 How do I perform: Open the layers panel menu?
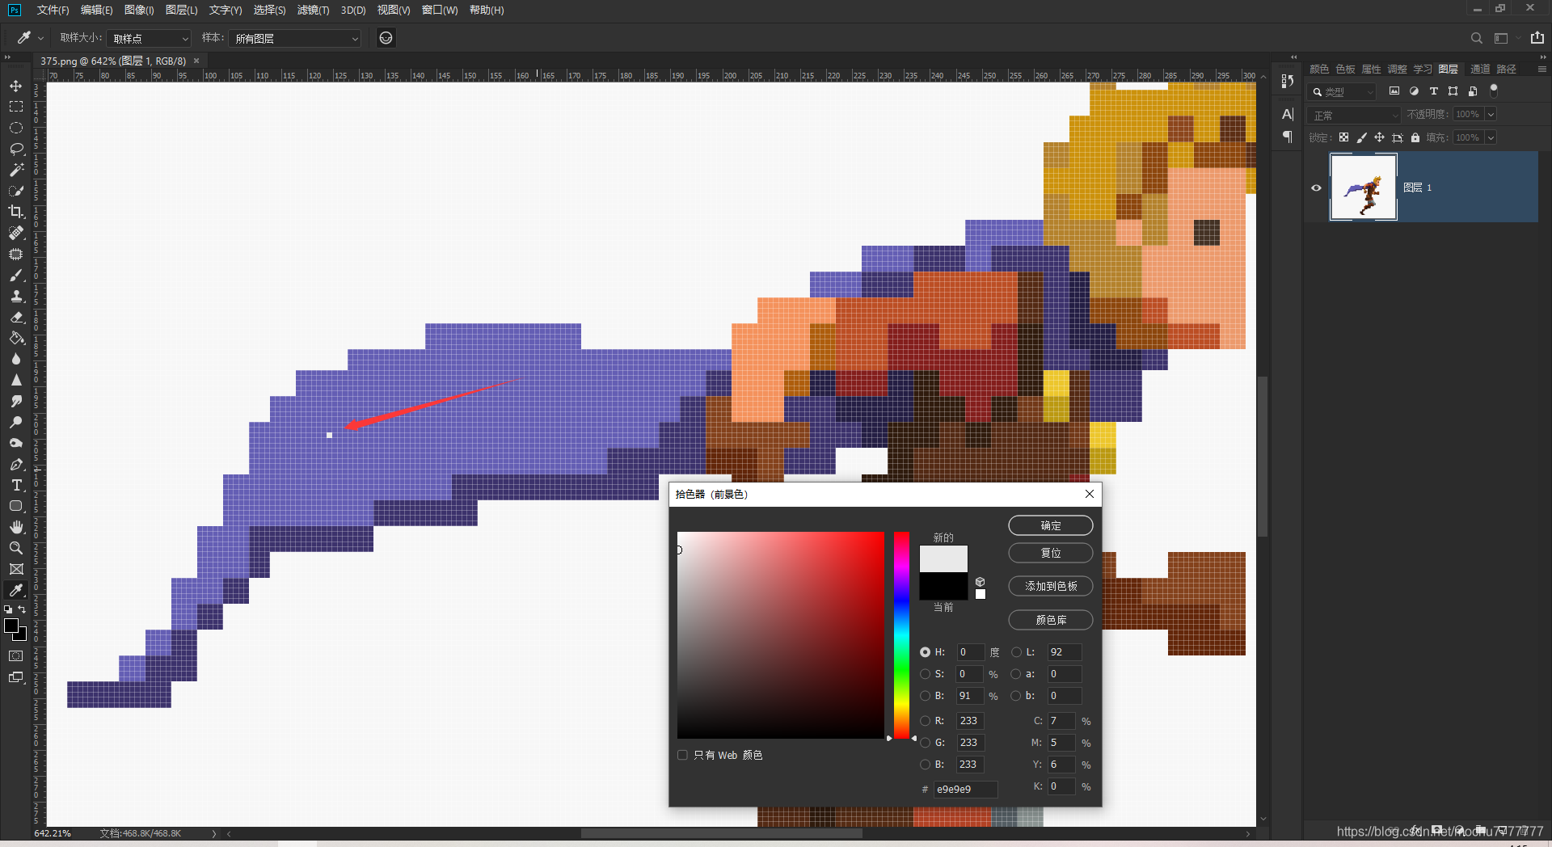(x=1541, y=70)
